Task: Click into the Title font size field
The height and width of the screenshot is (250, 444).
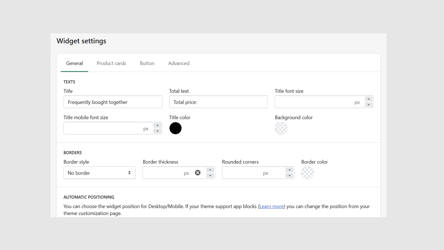Action: pyautogui.click(x=324, y=102)
